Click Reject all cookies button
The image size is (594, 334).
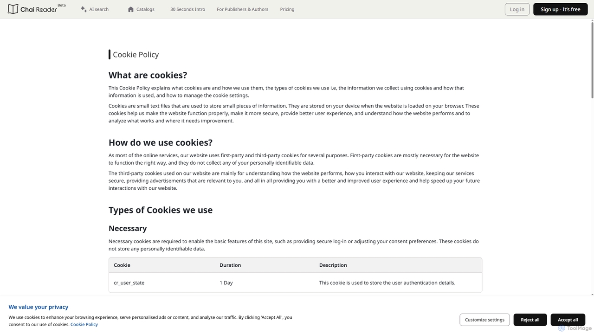click(530, 320)
